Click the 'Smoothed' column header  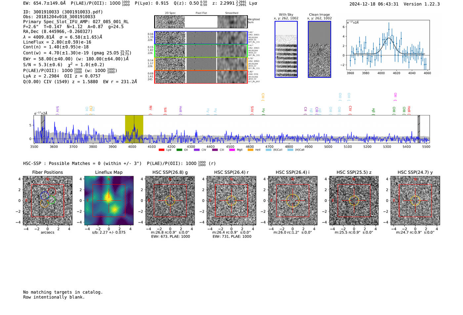pos(232,13)
